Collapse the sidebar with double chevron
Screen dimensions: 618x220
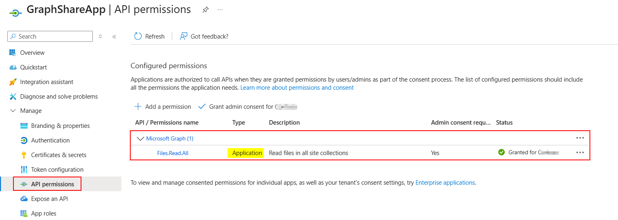(x=114, y=37)
